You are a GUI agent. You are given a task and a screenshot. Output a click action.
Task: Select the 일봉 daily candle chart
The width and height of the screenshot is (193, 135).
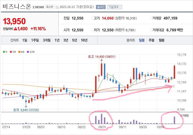[x=142, y=40]
